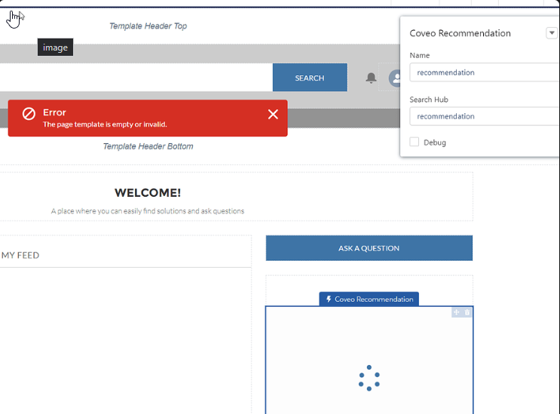The height and width of the screenshot is (414, 560).
Task: Click the Template Header Top region
Action: [x=148, y=26]
